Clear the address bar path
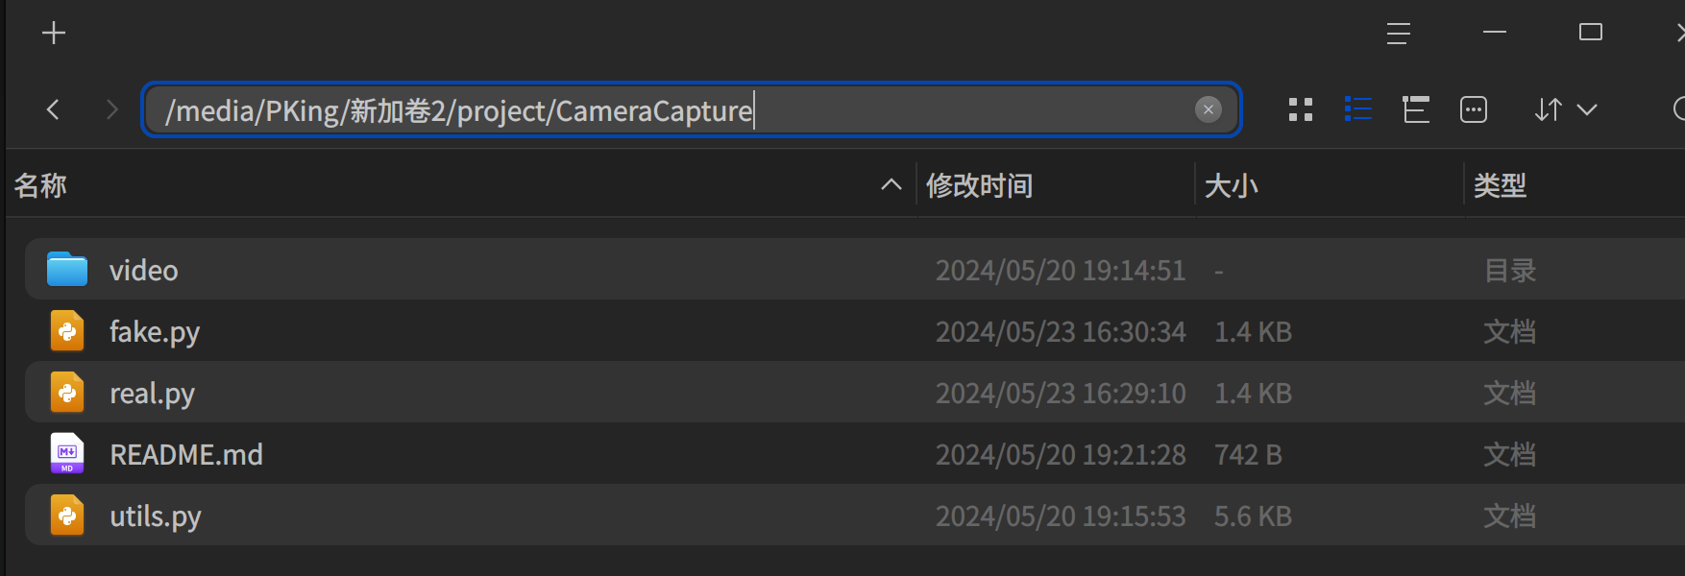1685x576 pixels. (x=1208, y=109)
